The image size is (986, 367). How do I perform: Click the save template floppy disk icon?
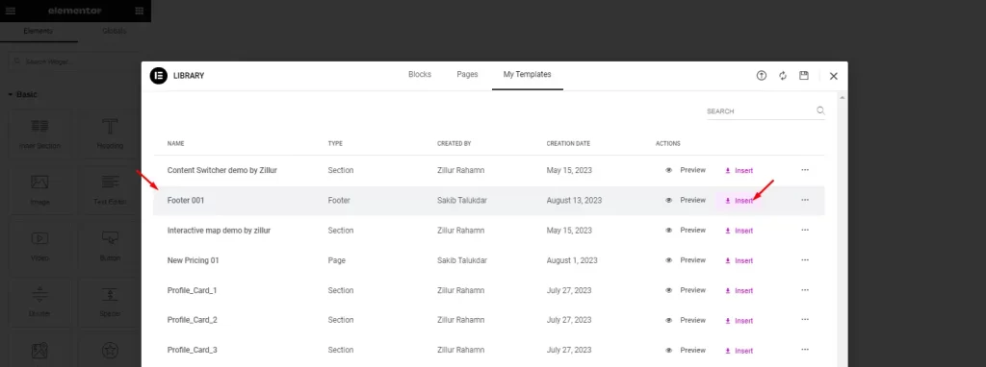coord(804,75)
